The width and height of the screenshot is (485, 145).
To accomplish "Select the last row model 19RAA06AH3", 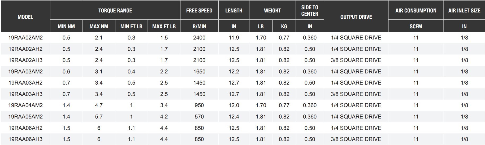I will [25, 139].
